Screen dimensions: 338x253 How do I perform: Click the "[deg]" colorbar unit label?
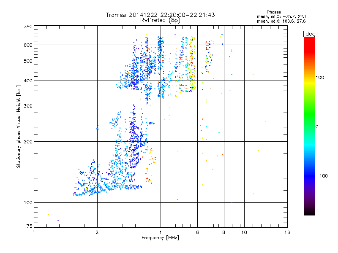310,34
